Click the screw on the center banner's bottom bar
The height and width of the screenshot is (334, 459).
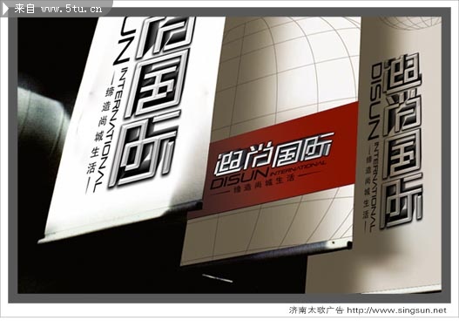coord(333,243)
